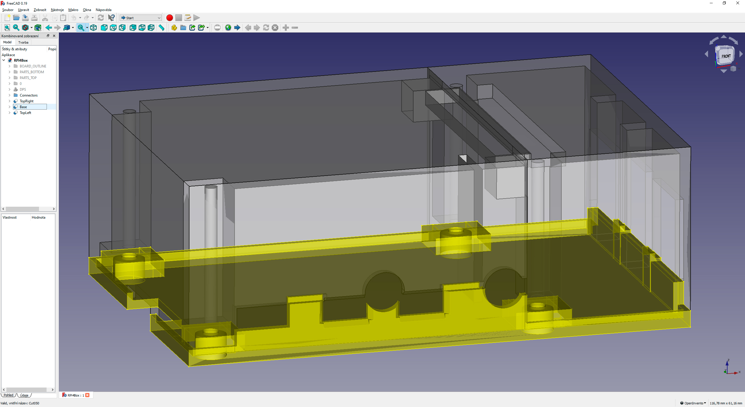745x407 pixels.
Task: Toggle the highlighted zoom sync view button
Action: click(x=81, y=28)
